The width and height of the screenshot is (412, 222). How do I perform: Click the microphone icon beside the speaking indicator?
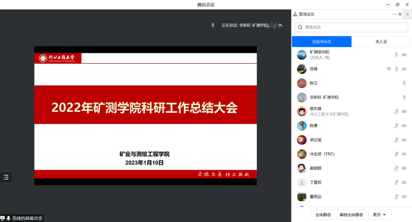(x=213, y=25)
